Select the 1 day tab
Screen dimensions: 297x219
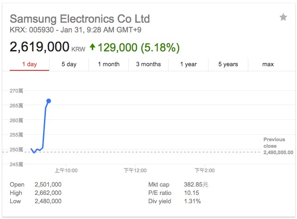point(29,64)
